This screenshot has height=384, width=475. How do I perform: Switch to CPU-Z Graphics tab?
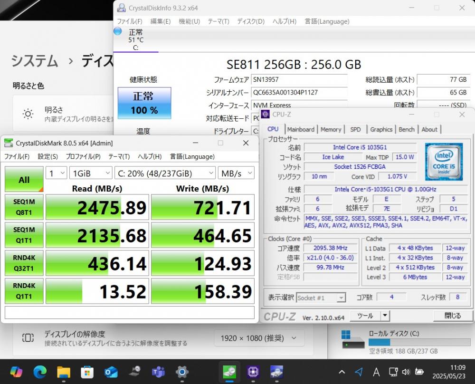381,129
